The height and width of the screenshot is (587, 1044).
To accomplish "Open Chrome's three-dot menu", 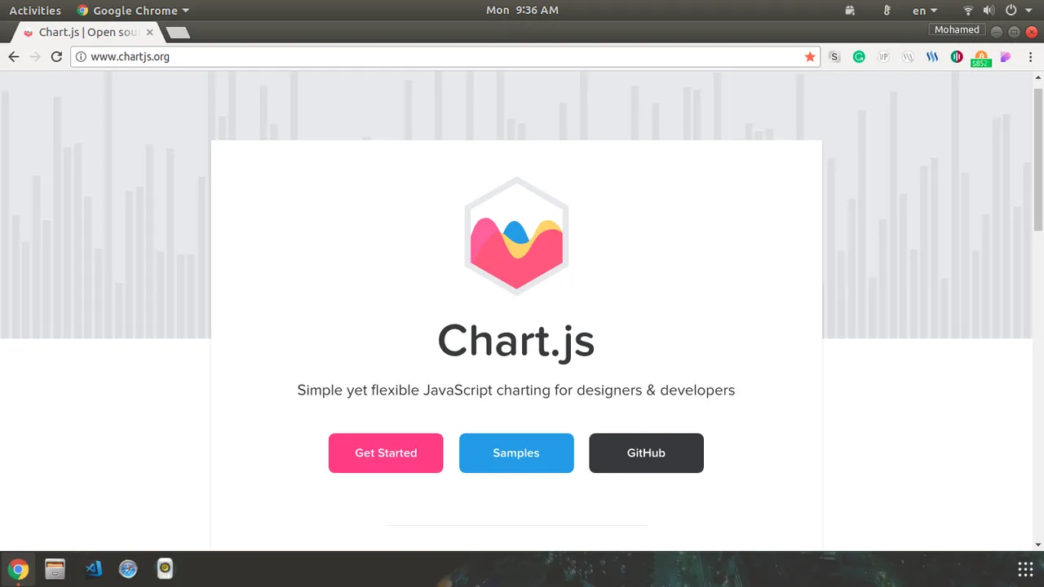I will (1029, 56).
